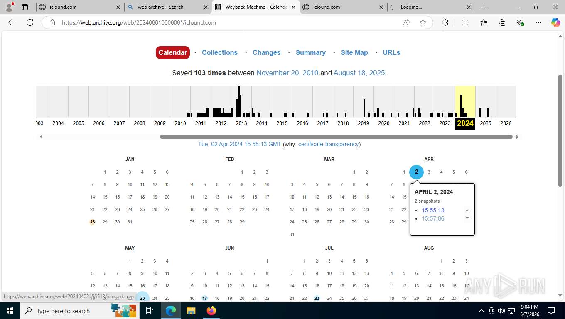The width and height of the screenshot is (565, 319).
Task: Open the Split screen icon
Action: click(465, 22)
